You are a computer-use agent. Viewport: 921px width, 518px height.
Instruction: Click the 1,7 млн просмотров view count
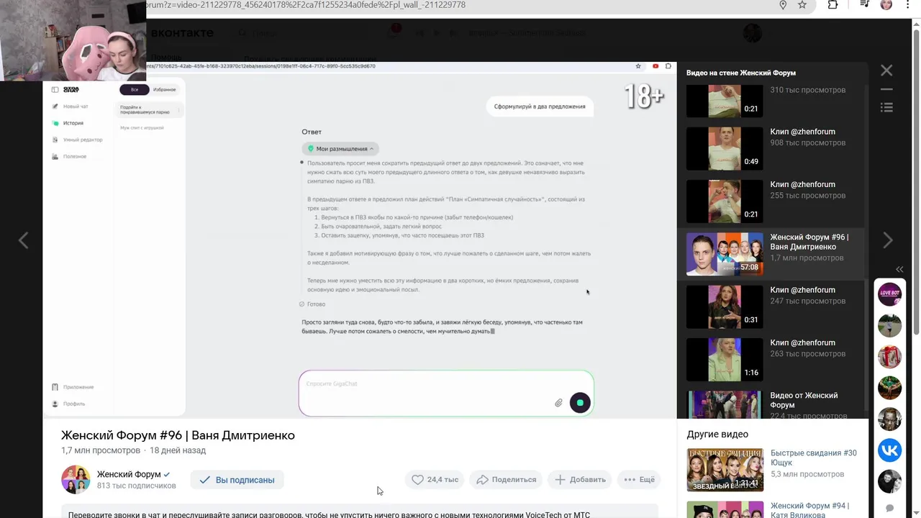(x=101, y=450)
